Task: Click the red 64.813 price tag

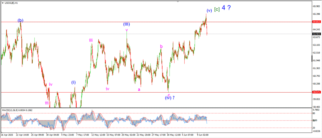Action: 316,22
